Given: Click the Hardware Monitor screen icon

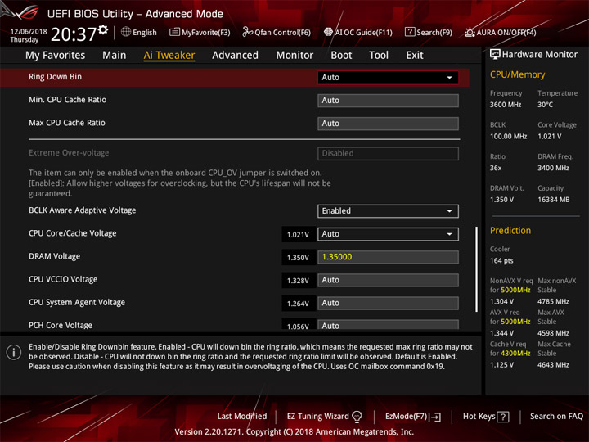Looking at the screenshot, I should tap(495, 54).
